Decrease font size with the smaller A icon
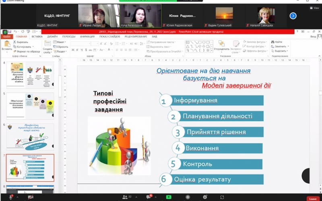The height and width of the screenshot is (201, 322). pyautogui.click(x=105, y=44)
